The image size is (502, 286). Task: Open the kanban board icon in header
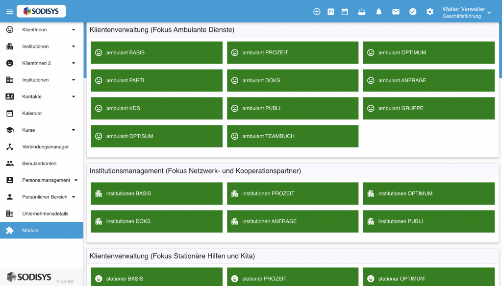point(331,12)
